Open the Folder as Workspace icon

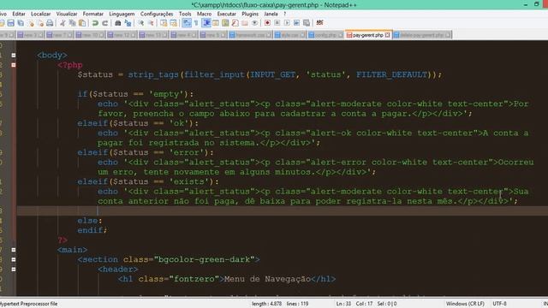click(245, 23)
